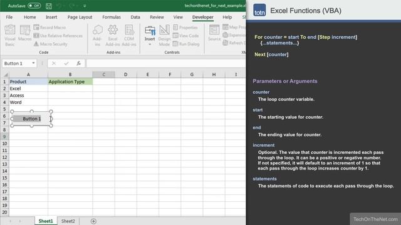Click the Cancel X in formula bar
The height and width of the screenshot is (225, 401).
point(54,63)
